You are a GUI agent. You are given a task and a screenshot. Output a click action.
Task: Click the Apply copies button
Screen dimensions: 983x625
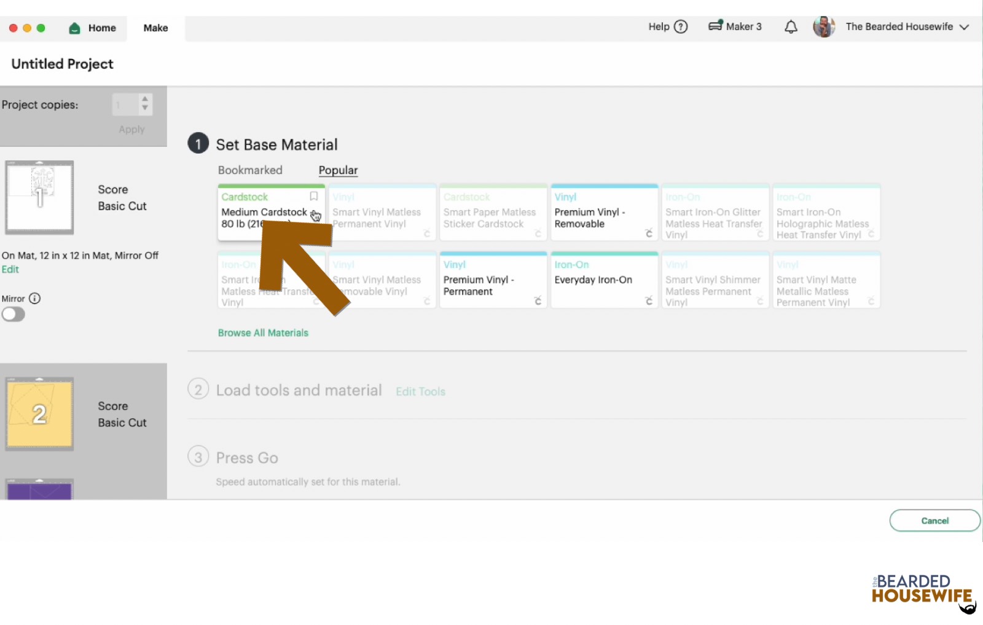coord(131,129)
